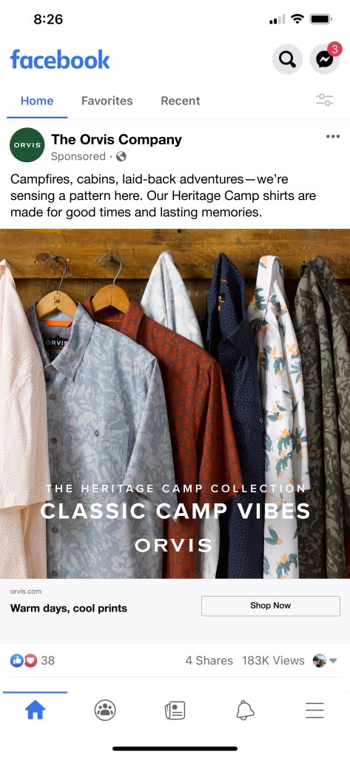
Task: Switch to the Recent tab
Action: point(181,101)
